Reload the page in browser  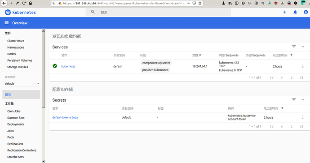(x=24, y=3)
